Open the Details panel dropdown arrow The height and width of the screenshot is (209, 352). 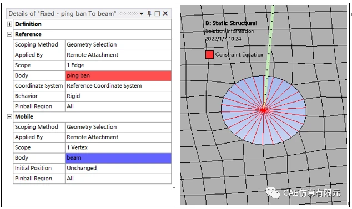tap(142, 14)
